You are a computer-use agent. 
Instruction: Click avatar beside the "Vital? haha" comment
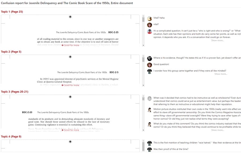click(x=149, y=18)
